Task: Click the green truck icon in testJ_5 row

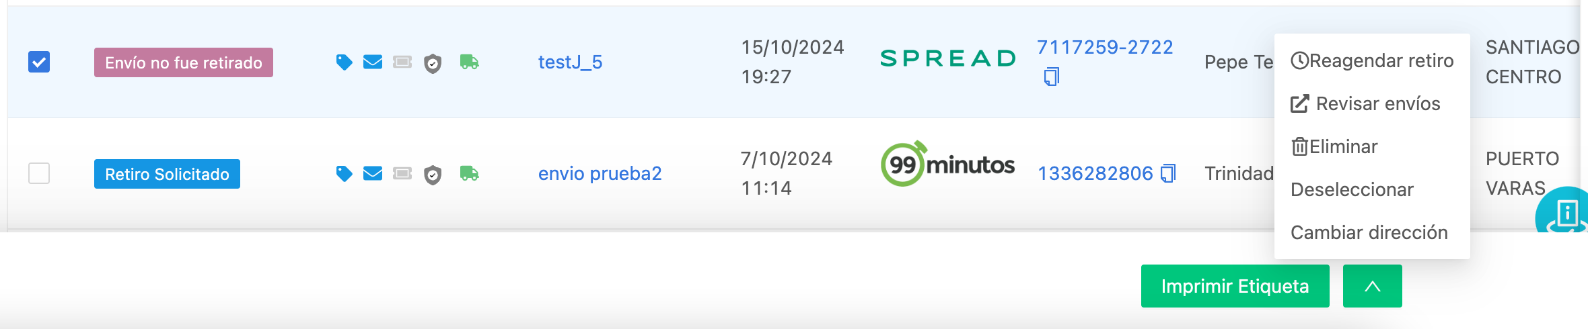Action: click(469, 62)
